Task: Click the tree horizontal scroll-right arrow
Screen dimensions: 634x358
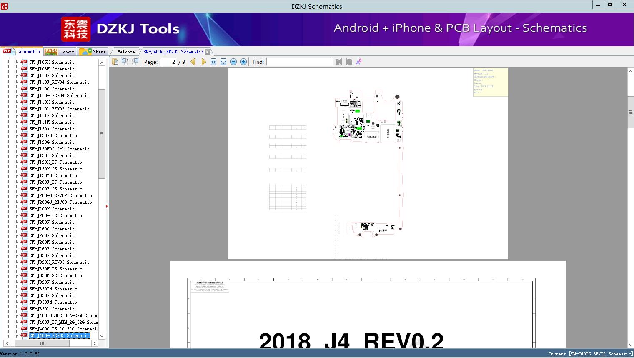Action: point(95,343)
